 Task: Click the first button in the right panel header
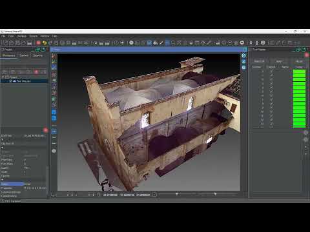[x=259, y=61]
